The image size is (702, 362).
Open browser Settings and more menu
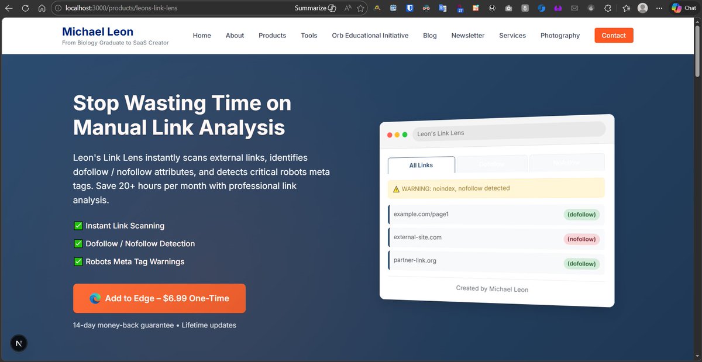[x=659, y=8]
